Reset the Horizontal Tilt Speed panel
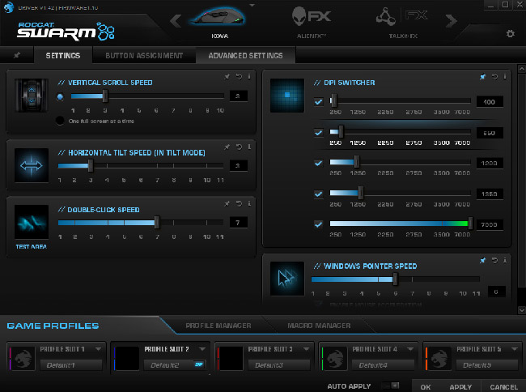The image size is (526, 392). [x=239, y=147]
